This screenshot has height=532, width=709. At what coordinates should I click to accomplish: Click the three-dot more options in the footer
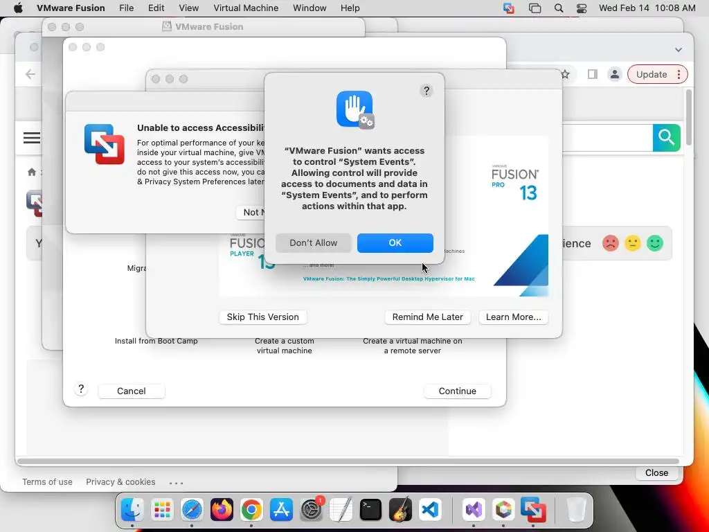[x=177, y=483]
